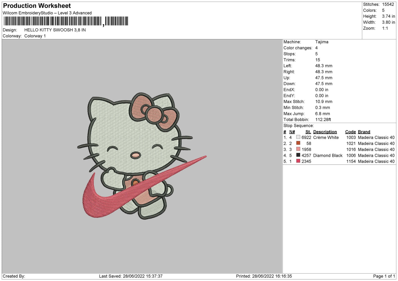Click the barcode under the worksheet title
398x281 pixels.
click(x=66, y=21)
